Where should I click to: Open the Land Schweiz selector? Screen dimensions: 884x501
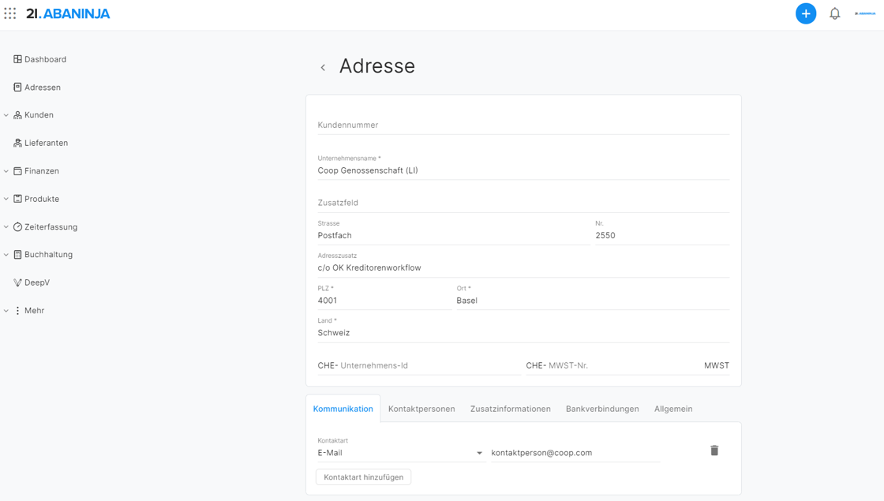pos(523,332)
